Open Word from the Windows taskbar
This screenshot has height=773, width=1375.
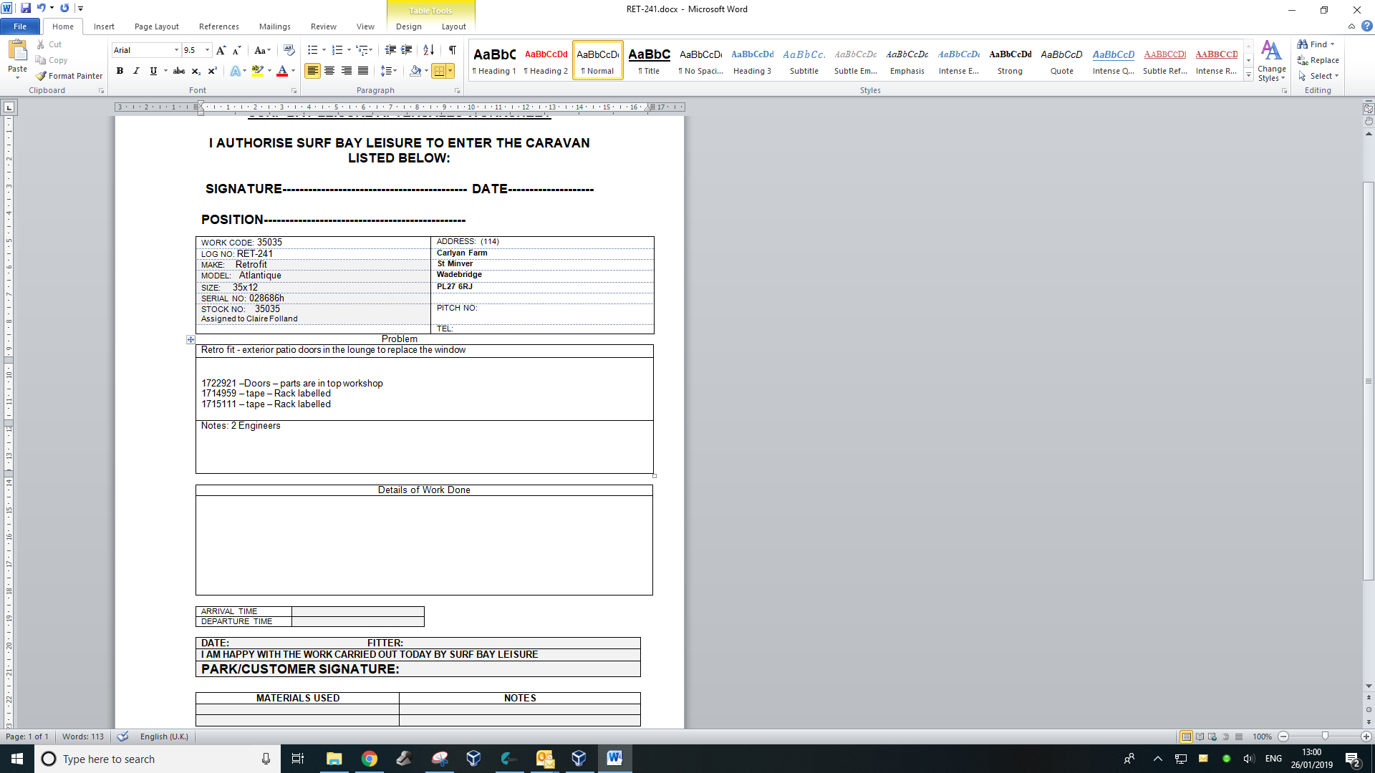click(614, 759)
